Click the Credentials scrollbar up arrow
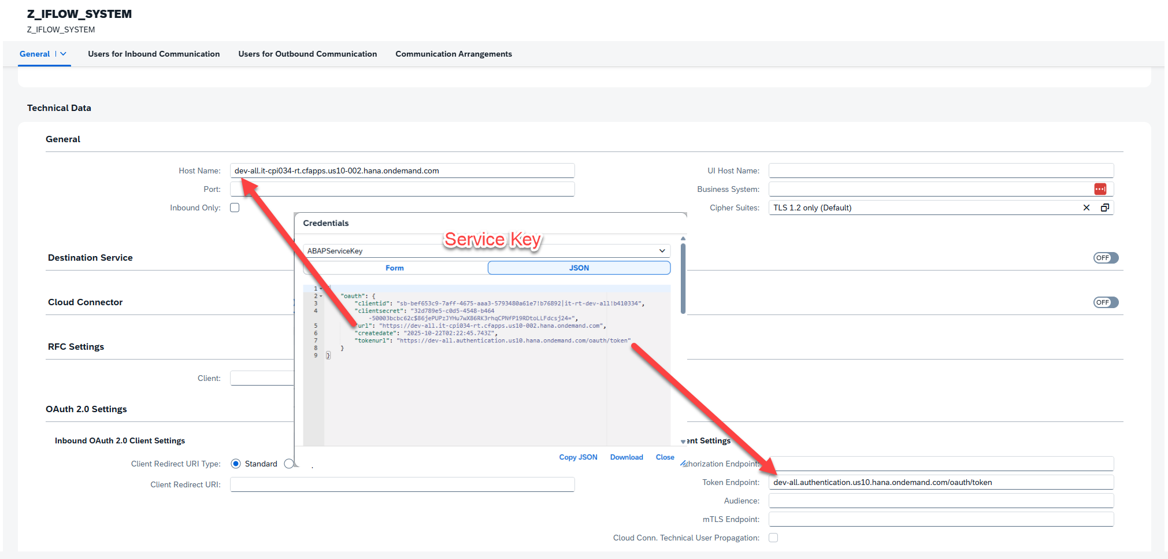This screenshot has width=1168, height=559. tap(683, 238)
